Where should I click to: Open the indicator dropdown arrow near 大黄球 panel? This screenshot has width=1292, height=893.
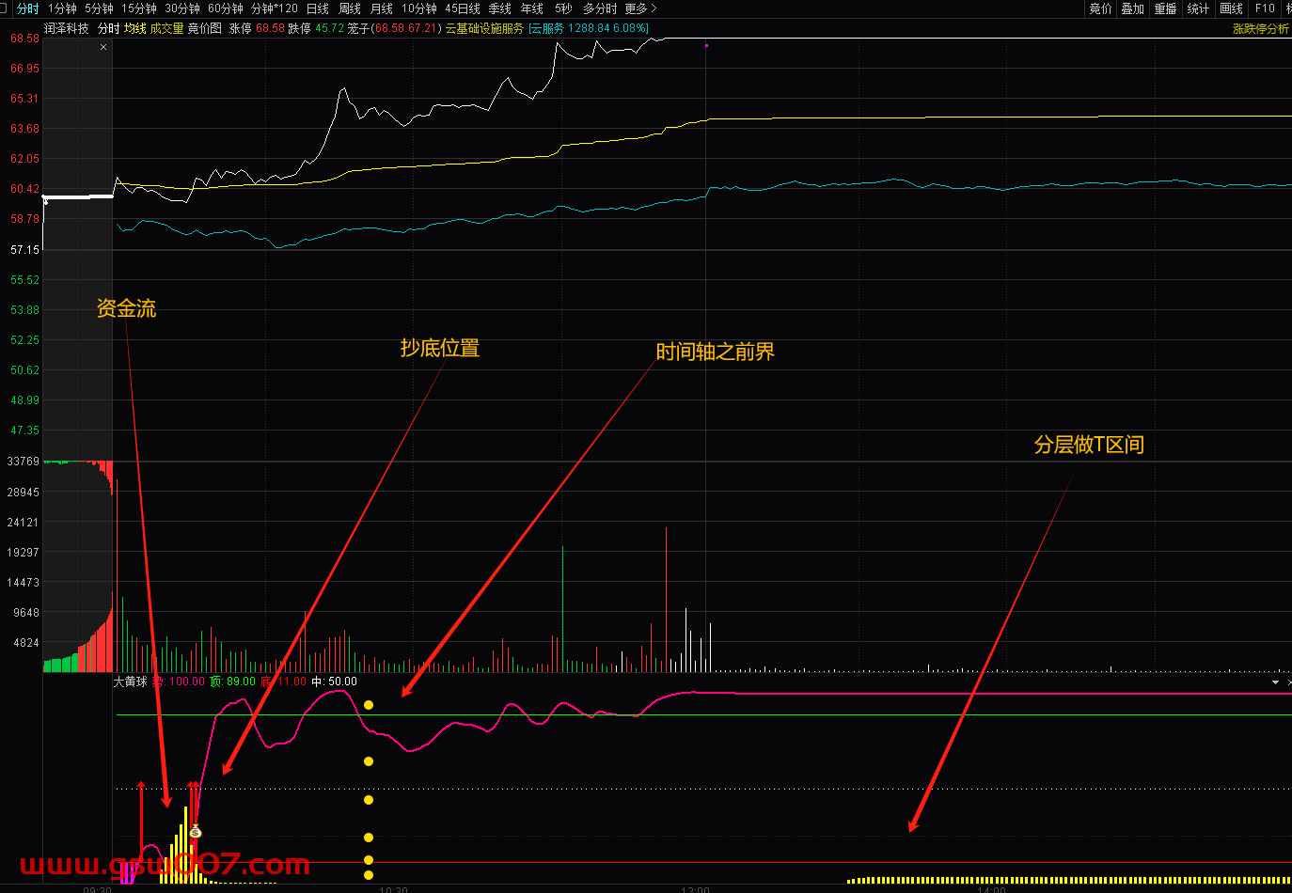coord(1275,682)
